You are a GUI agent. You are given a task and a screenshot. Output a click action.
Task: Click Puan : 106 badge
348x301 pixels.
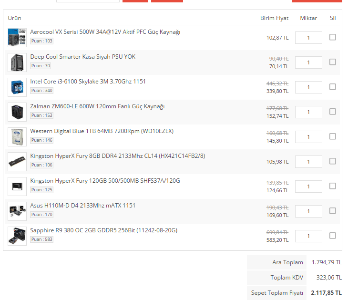pyautogui.click(x=42, y=165)
